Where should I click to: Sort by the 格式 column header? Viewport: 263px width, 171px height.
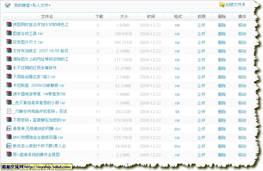point(178,16)
